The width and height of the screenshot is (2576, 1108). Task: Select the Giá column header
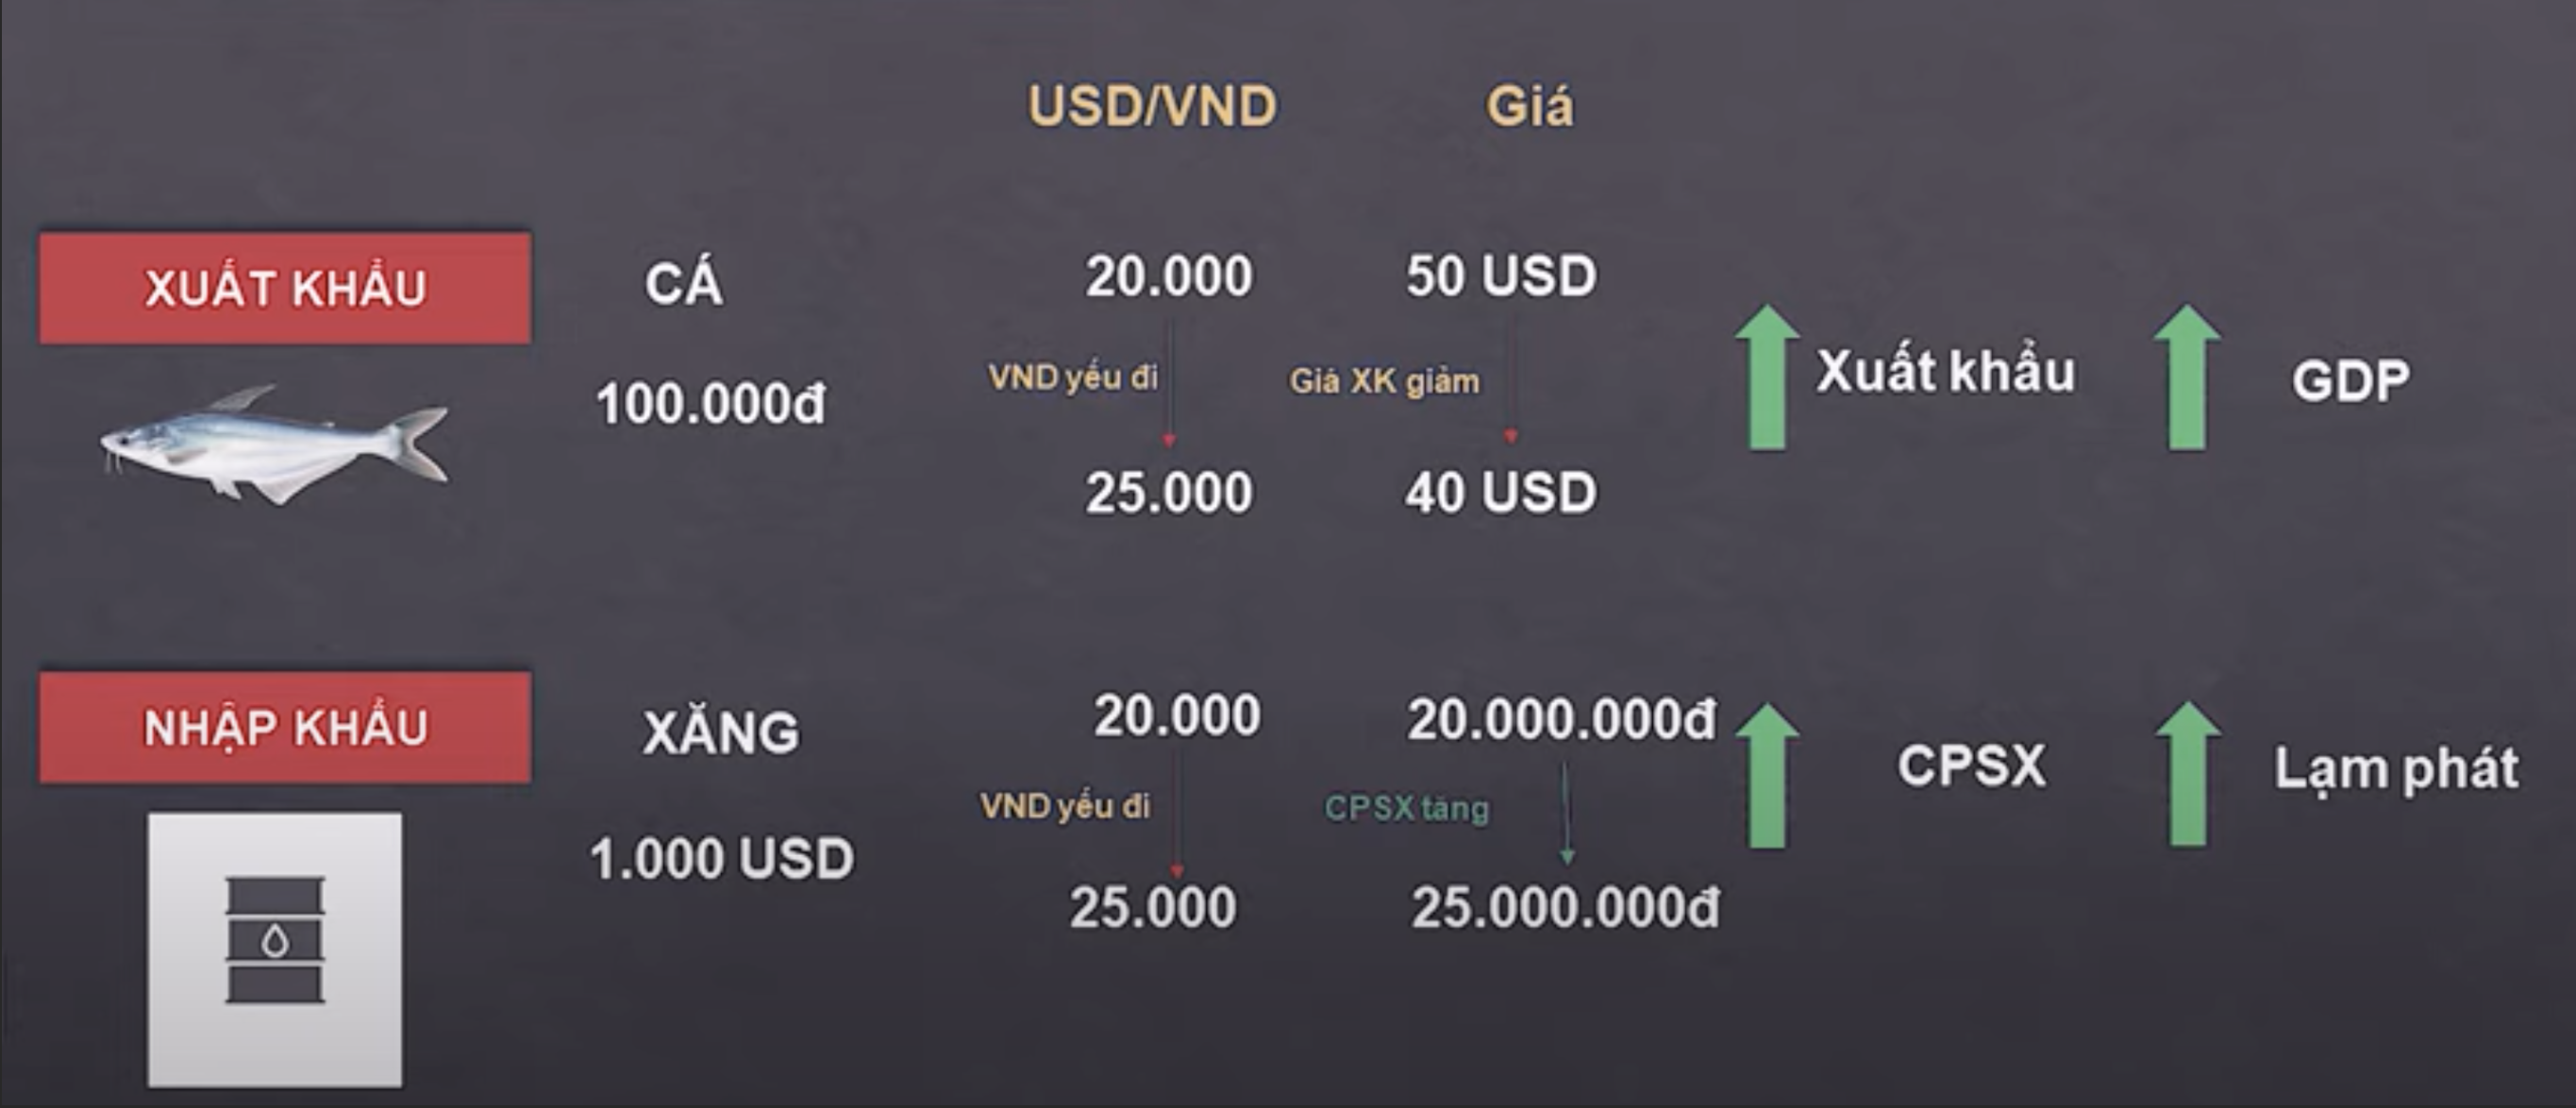(x=1529, y=106)
